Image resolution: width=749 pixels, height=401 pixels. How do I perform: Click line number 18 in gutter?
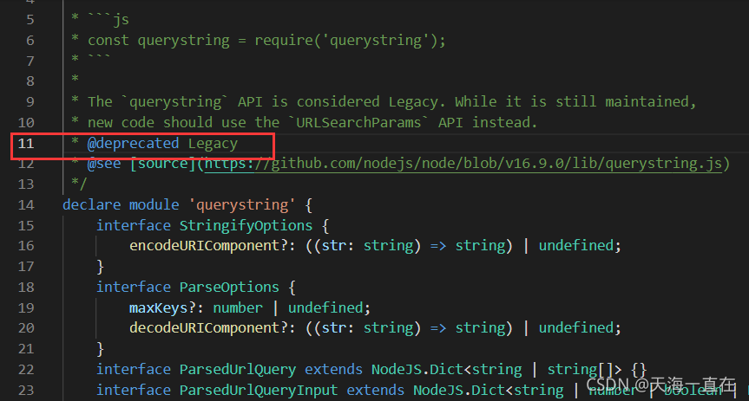pos(26,287)
